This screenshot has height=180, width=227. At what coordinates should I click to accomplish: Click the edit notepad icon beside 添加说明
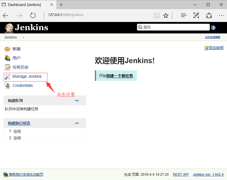pyautogui.click(x=206, y=48)
